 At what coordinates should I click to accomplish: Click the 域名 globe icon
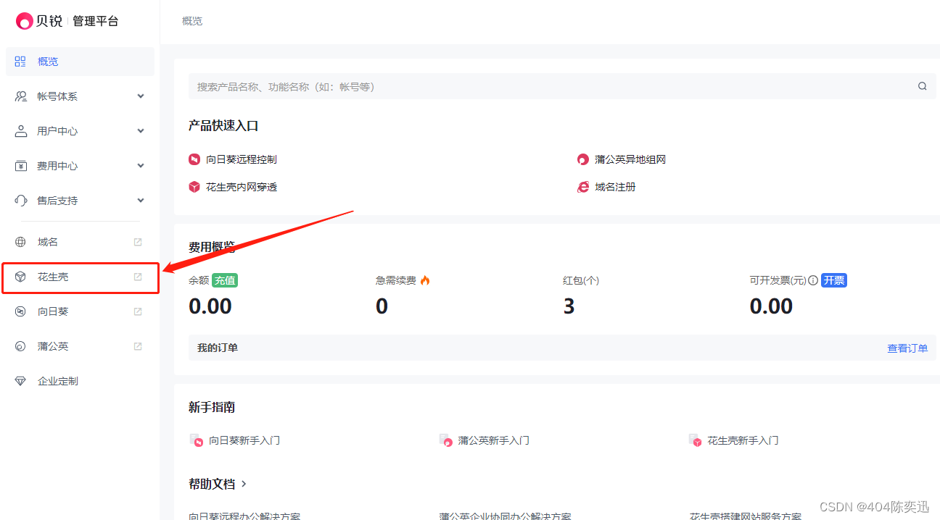click(x=20, y=242)
